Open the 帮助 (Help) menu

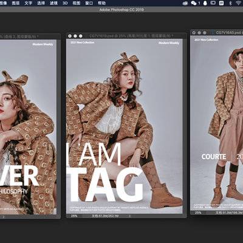(x=101, y=3)
